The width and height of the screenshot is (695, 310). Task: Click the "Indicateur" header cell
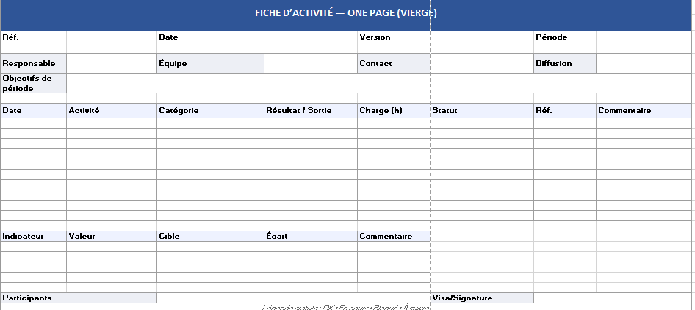33,237
